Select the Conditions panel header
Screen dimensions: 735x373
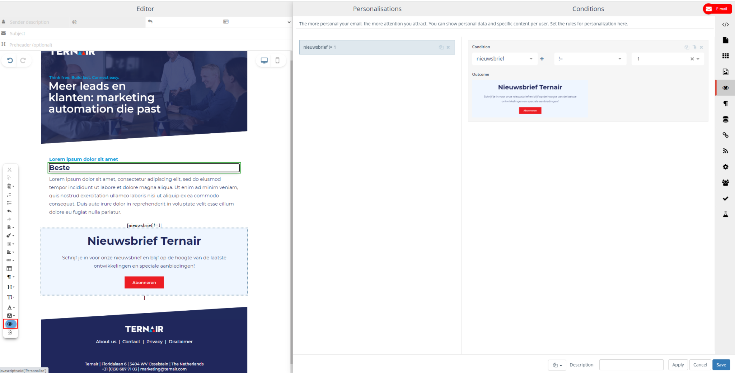point(588,9)
